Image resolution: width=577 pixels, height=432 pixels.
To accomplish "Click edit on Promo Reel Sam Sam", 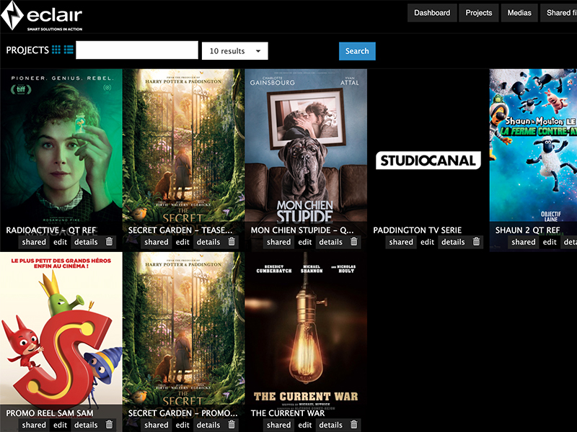I will (60, 425).
